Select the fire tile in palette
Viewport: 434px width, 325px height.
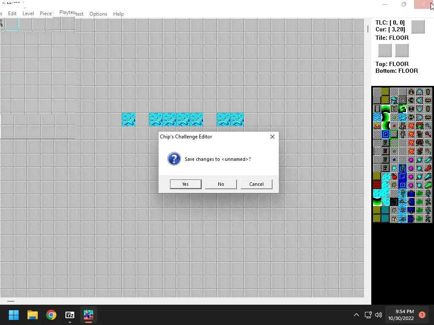point(377,126)
